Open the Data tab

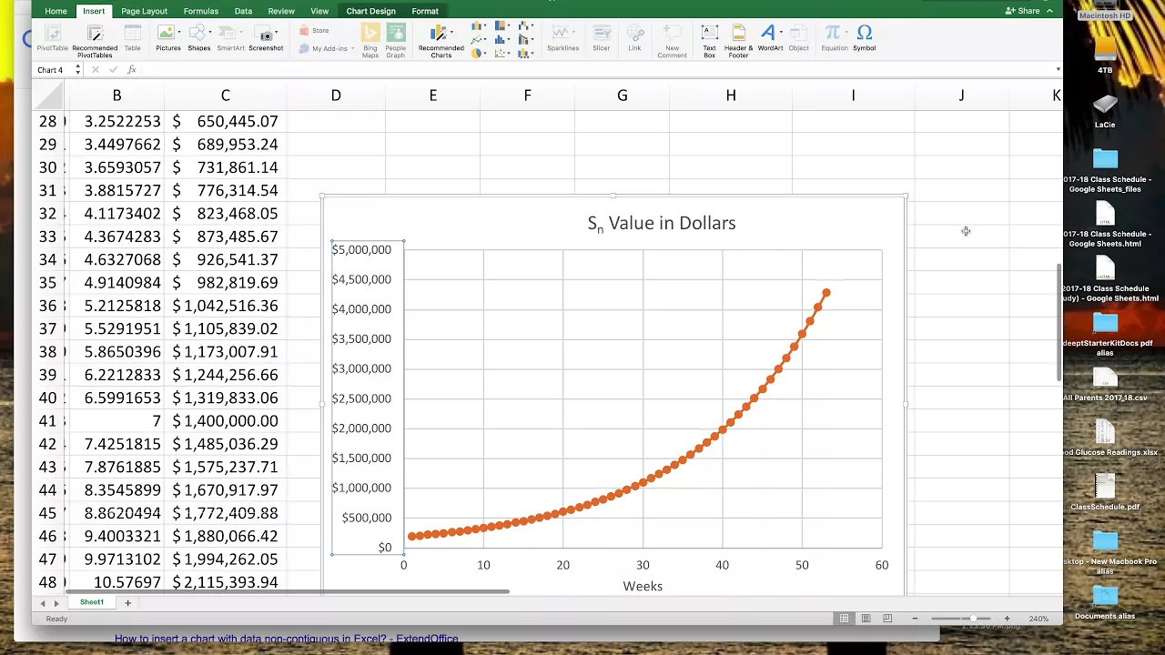pos(243,11)
